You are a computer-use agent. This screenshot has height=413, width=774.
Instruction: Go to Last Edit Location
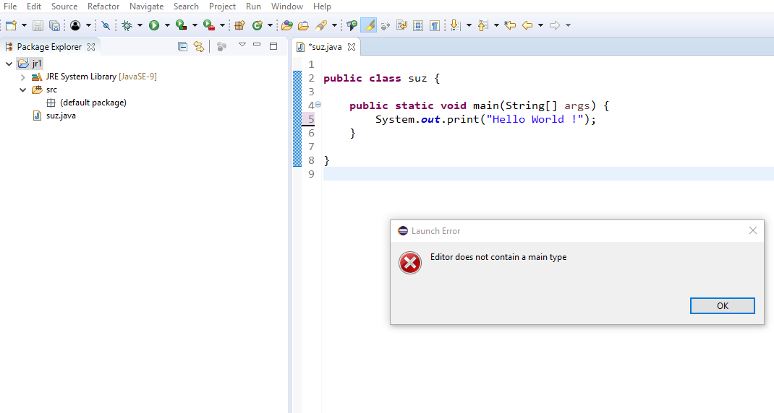[x=510, y=25]
